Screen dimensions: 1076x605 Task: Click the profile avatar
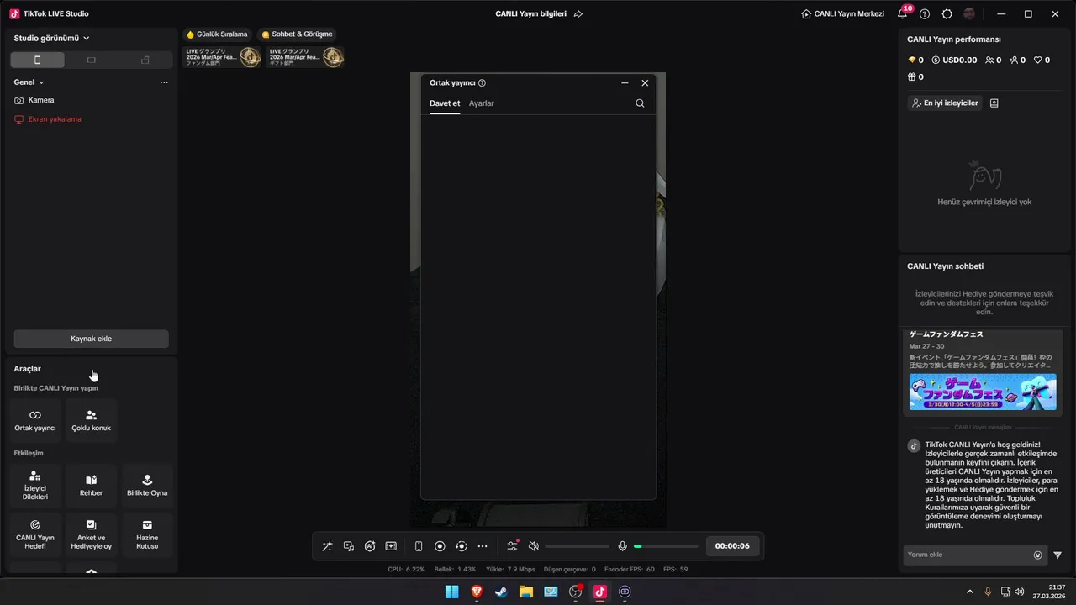point(969,14)
